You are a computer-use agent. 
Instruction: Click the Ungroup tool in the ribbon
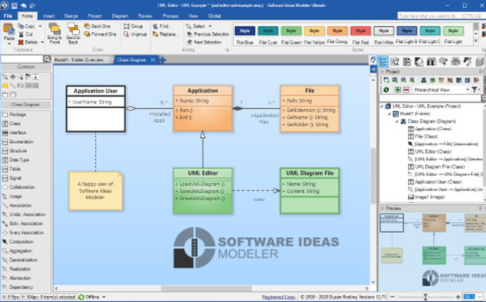135,34
